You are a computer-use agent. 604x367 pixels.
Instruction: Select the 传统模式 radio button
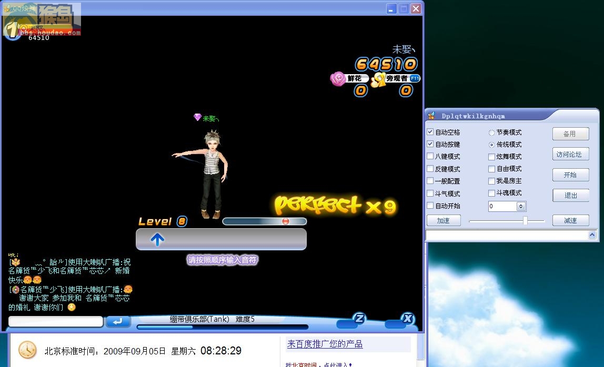tap(491, 145)
